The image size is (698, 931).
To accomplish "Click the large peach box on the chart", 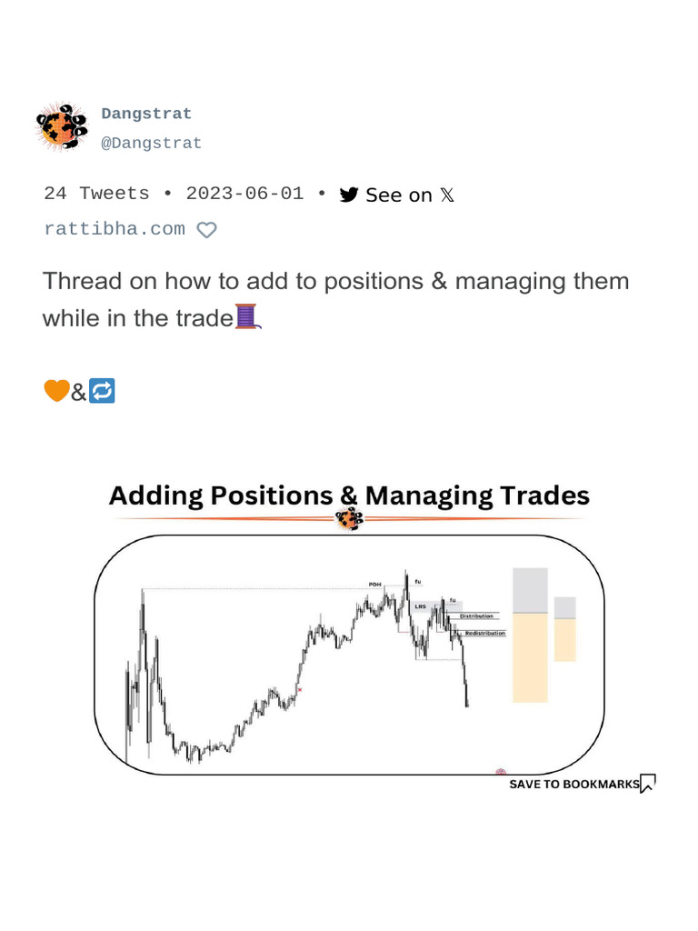I will point(530,657).
